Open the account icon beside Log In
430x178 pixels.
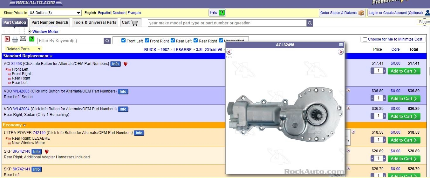click(x=427, y=13)
